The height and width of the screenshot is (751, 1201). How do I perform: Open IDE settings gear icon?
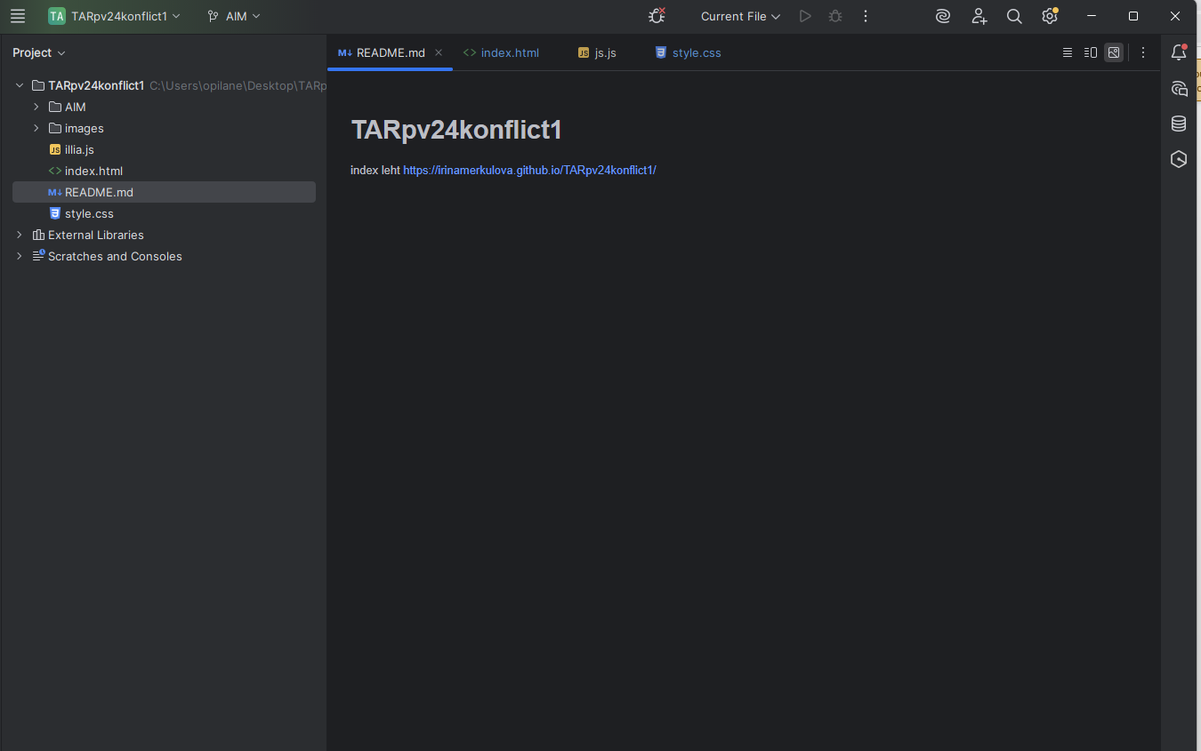1050,16
